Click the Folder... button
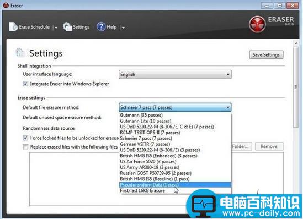The width and height of the screenshot is (303, 219). tap(242, 146)
